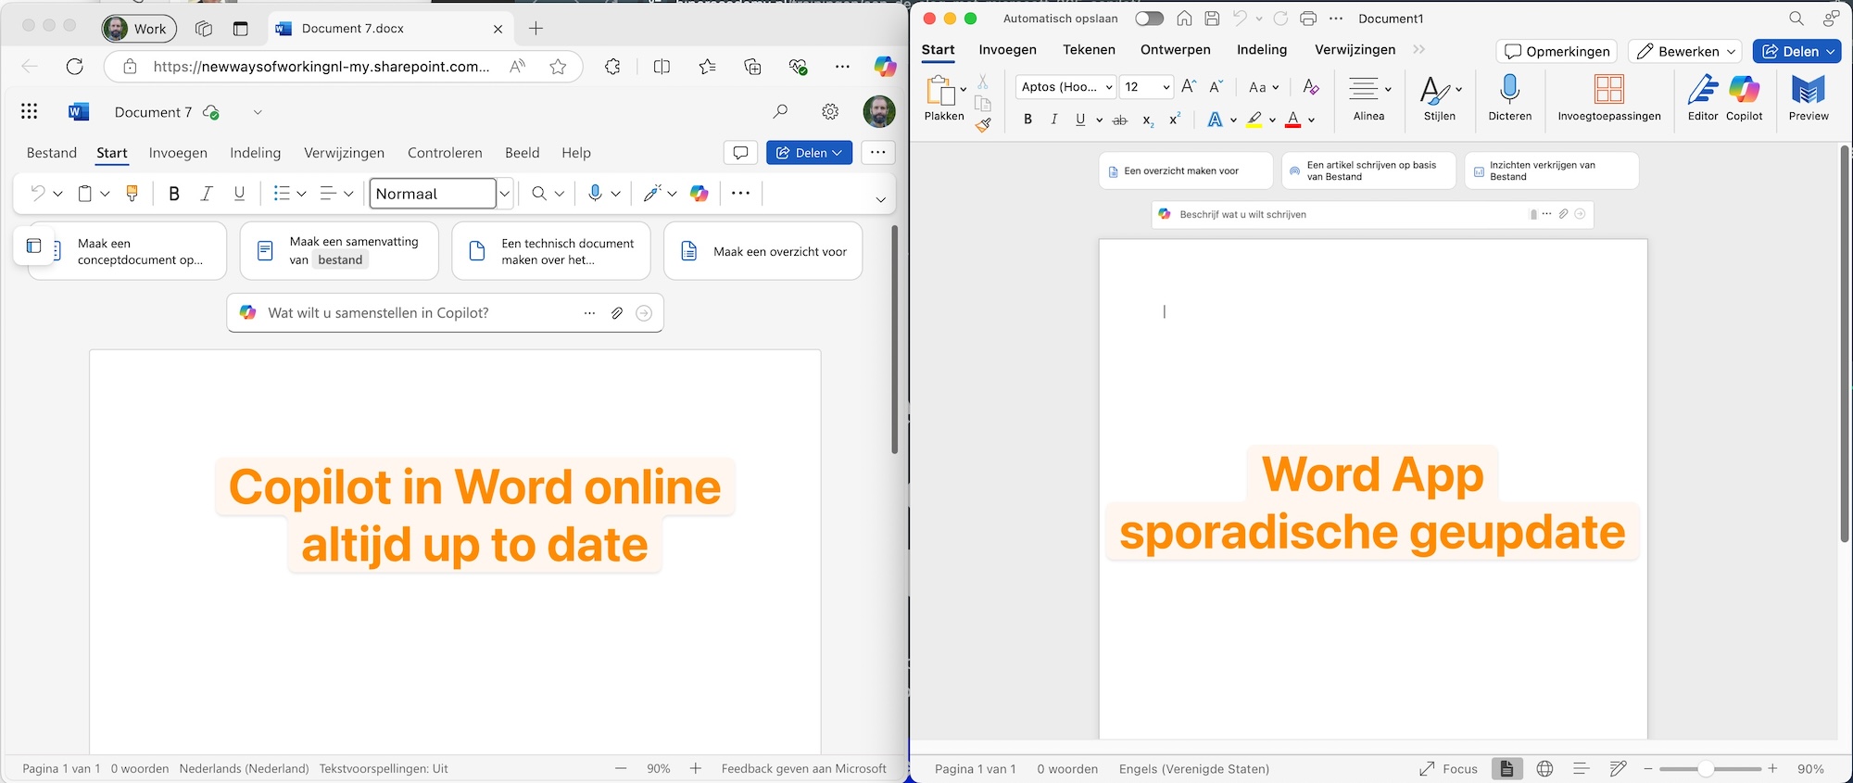Image resolution: width=1853 pixels, height=783 pixels.
Task: Click the print icon in Word app title bar
Action: coord(1308,19)
